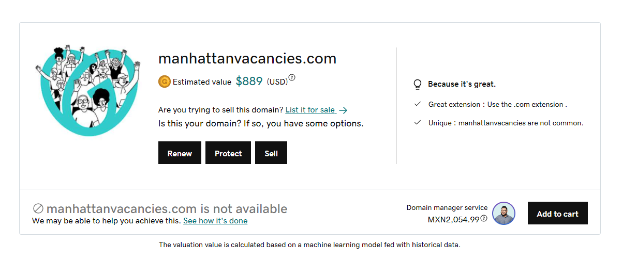Click the manhattanvacancies.com domain title
Image resolution: width=622 pixels, height=260 pixels.
click(x=247, y=58)
